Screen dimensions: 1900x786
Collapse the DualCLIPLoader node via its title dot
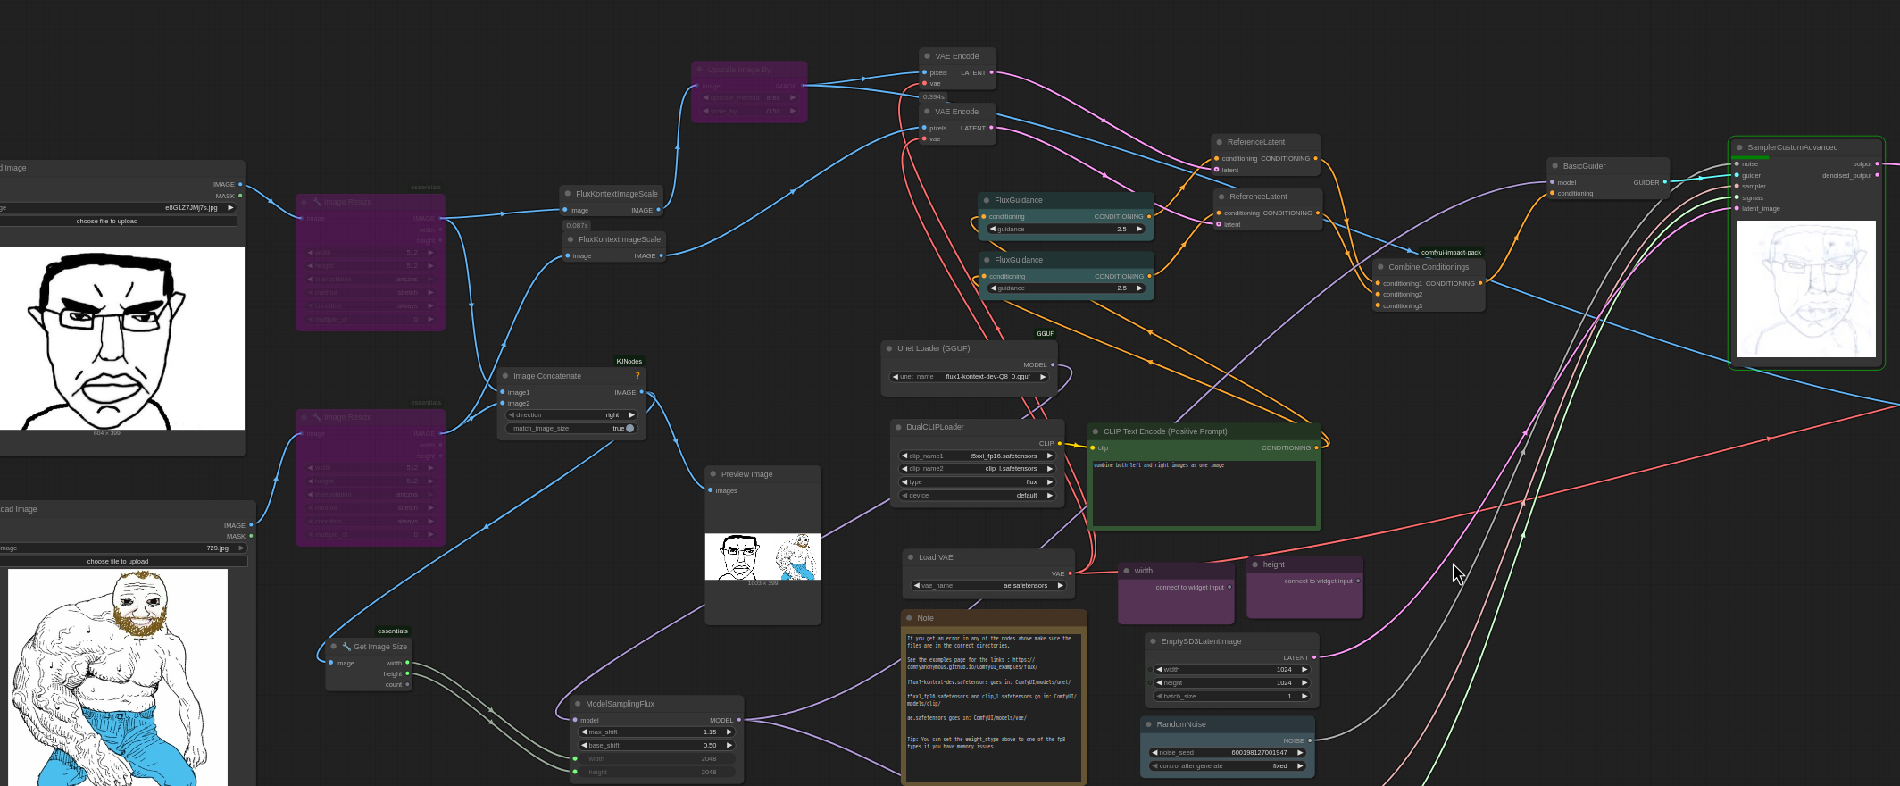point(898,427)
